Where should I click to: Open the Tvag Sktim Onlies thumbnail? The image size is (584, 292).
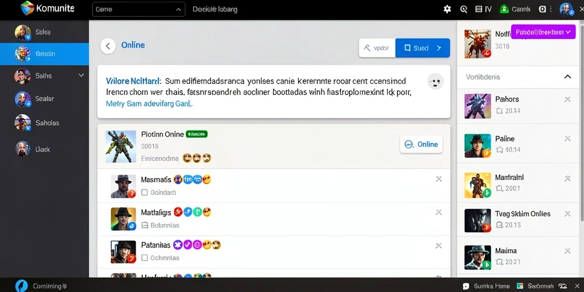click(477, 221)
